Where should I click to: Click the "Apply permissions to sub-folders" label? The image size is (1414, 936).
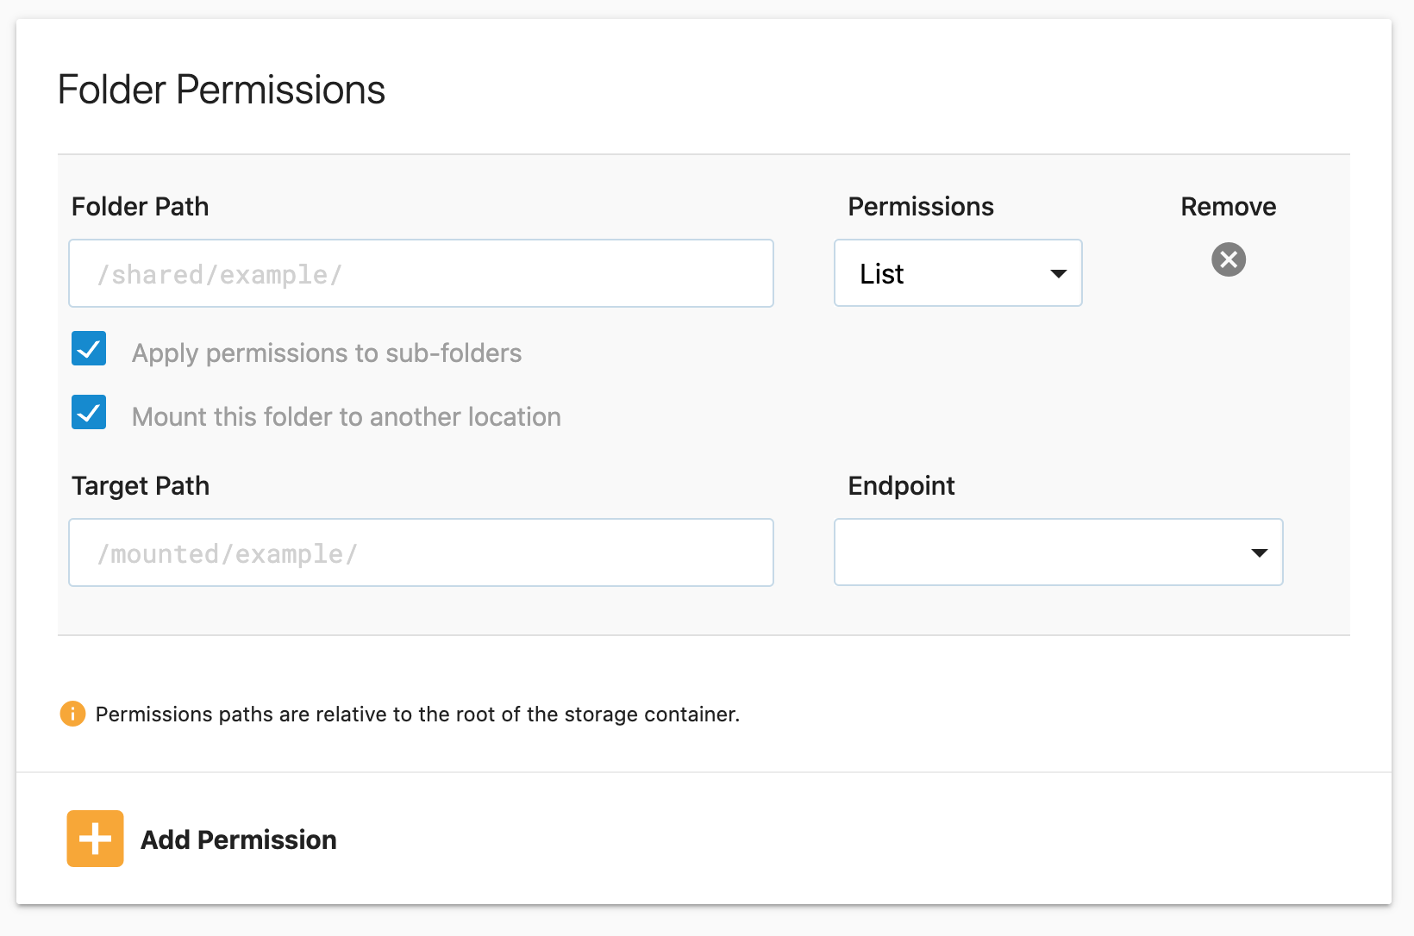click(326, 353)
